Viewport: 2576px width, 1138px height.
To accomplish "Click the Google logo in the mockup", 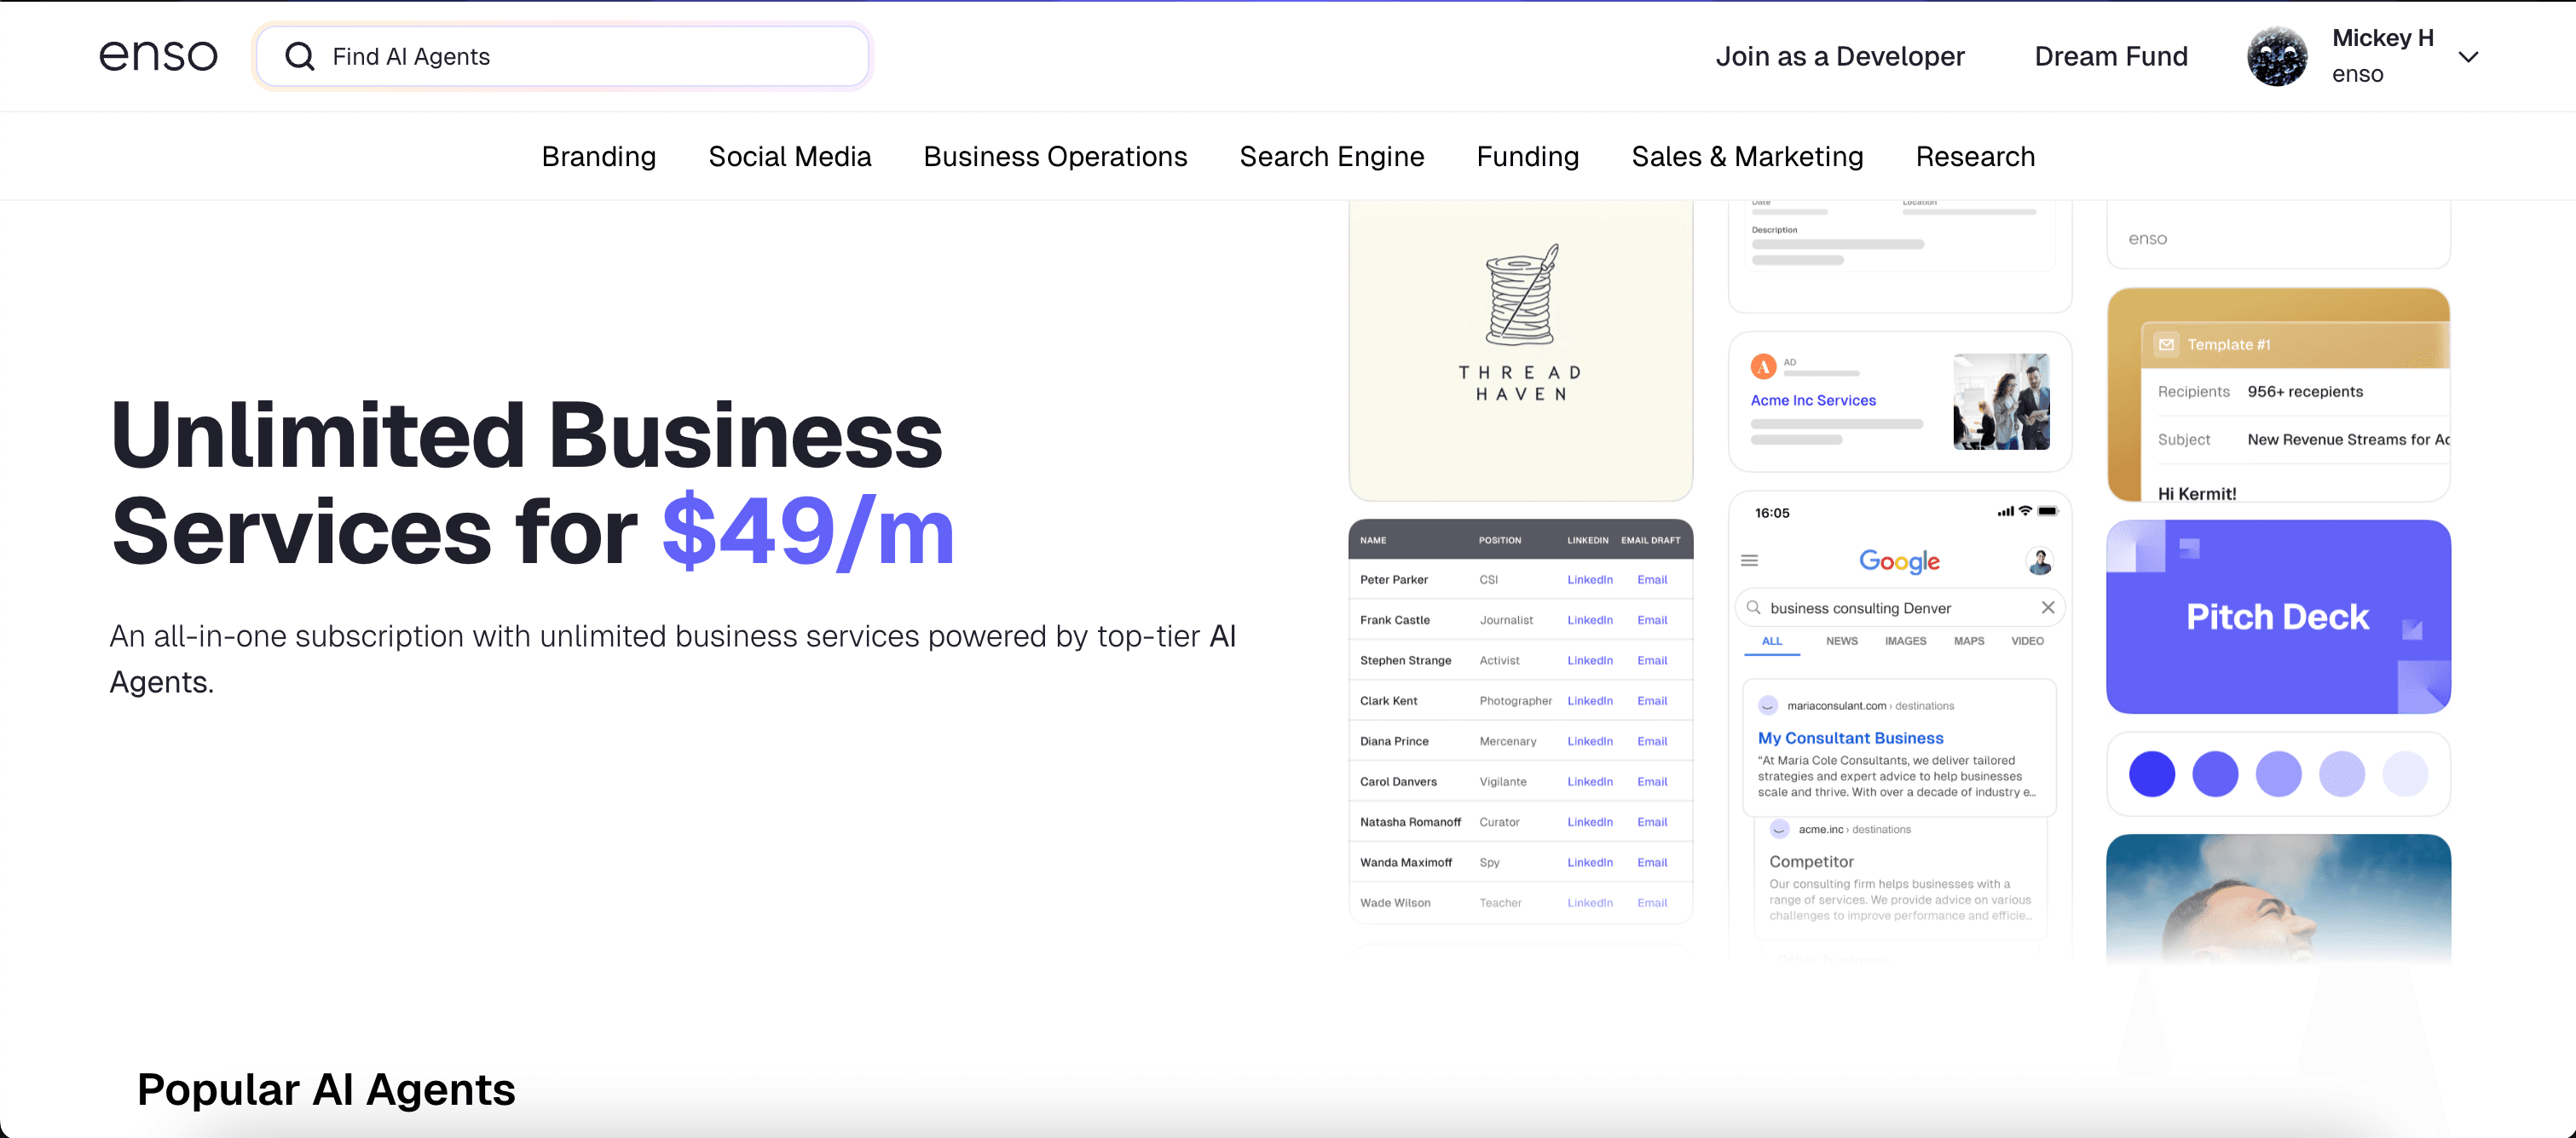I will pyautogui.click(x=1899, y=561).
